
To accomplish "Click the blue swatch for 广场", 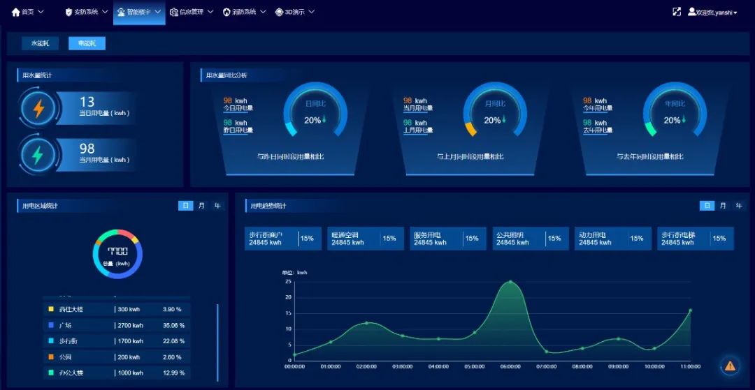I will coord(51,325).
